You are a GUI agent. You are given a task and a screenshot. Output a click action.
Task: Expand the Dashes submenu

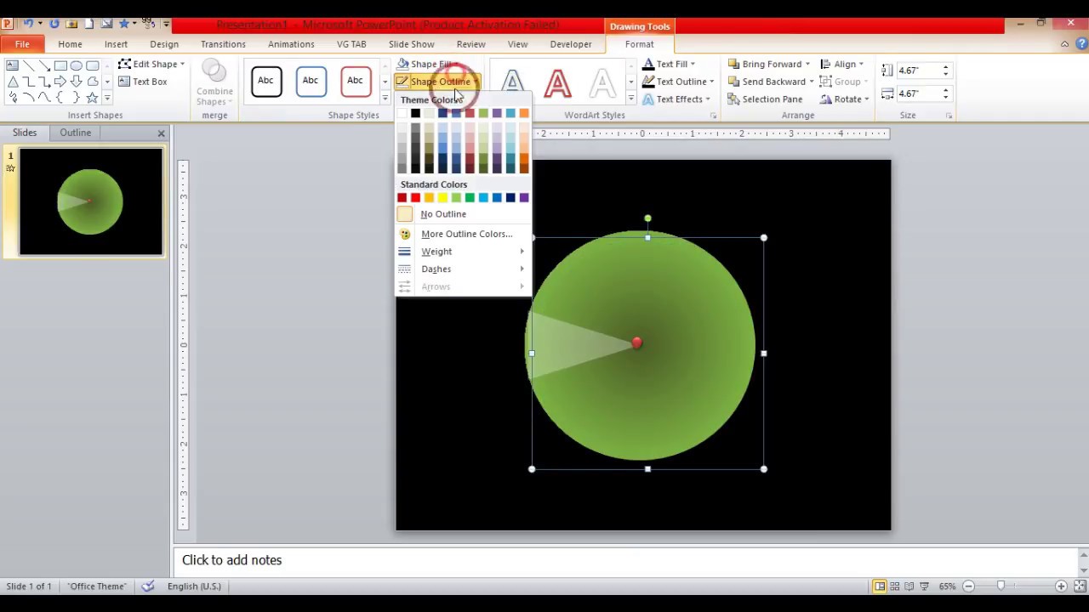463,269
